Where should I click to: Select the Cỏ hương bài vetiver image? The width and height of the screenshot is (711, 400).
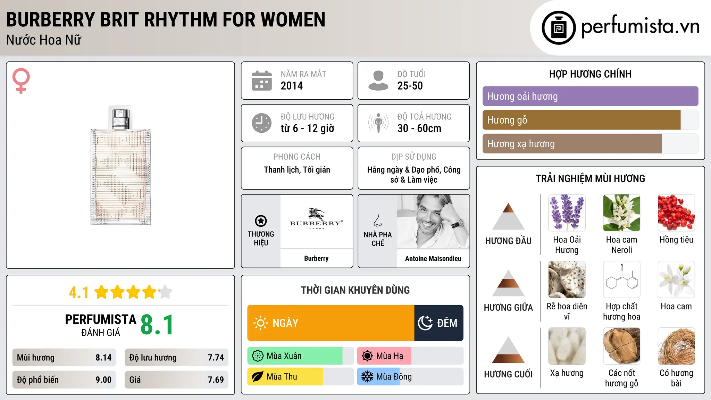click(x=676, y=346)
